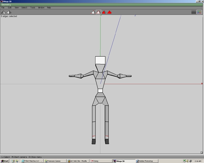Screen dimensions: 204x163
Task: Toggle axes display icon
Action: pyautogui.click(x=199, y=12)
